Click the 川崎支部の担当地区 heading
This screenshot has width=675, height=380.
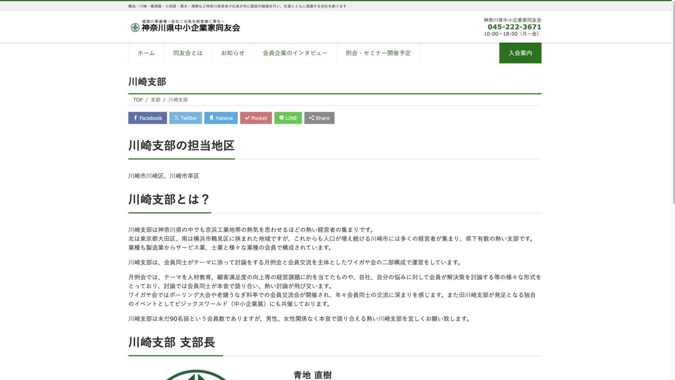point(181,145)
